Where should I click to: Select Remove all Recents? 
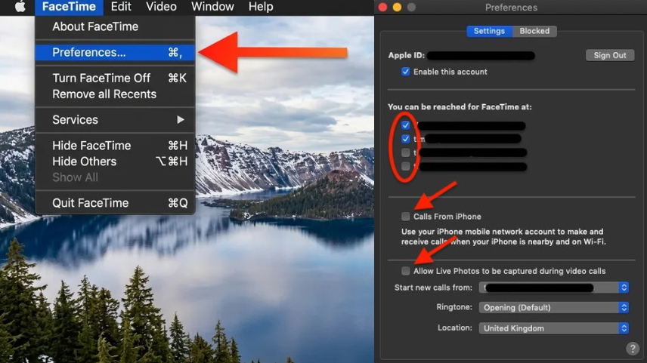(115, 94)
